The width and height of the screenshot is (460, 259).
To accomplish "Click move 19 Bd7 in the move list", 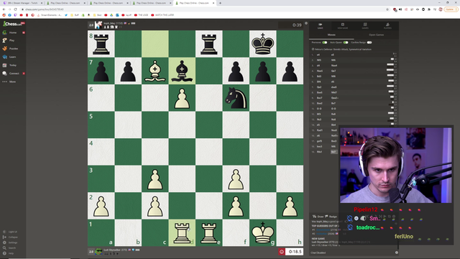I will click(x=333, y=152).
